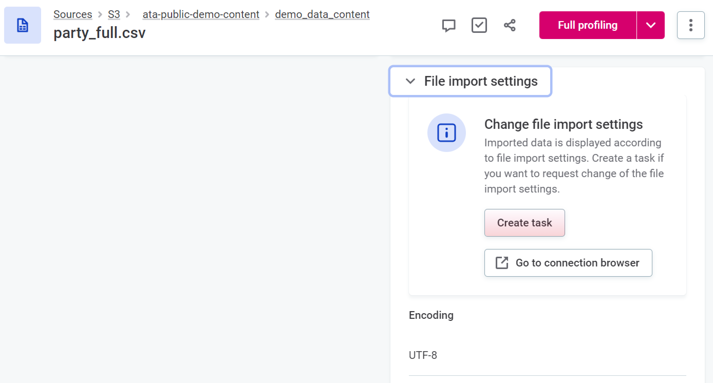
Task: Click the Sources breadcrumb navigation item
Action: click(73, 14)
